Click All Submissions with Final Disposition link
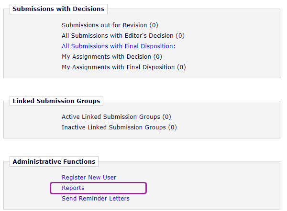 (119, 46)
